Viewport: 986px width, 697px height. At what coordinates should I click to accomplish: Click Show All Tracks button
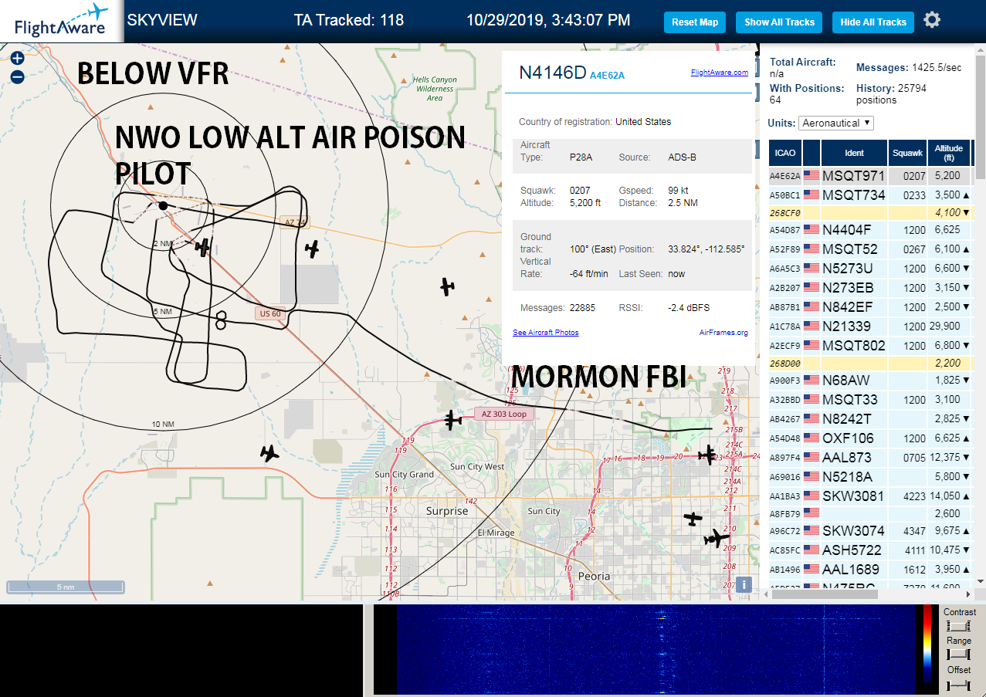(x=779, y=22)
